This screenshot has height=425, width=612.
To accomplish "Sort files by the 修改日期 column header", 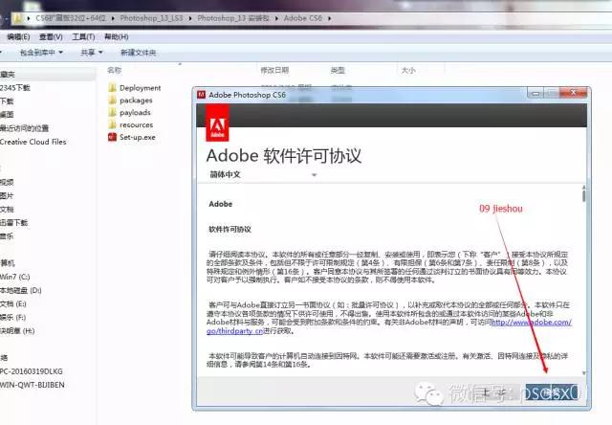I will point(274,70).
